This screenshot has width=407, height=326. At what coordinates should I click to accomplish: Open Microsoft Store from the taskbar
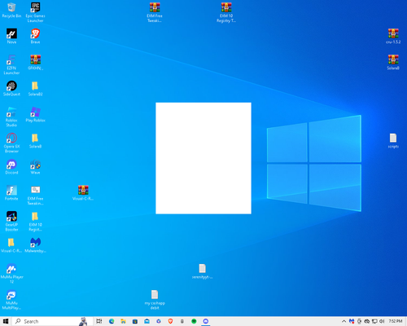coord(135,321)
